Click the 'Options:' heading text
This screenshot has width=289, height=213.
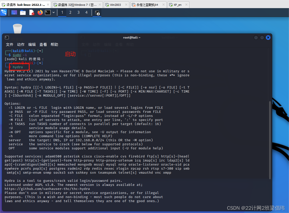13,104
